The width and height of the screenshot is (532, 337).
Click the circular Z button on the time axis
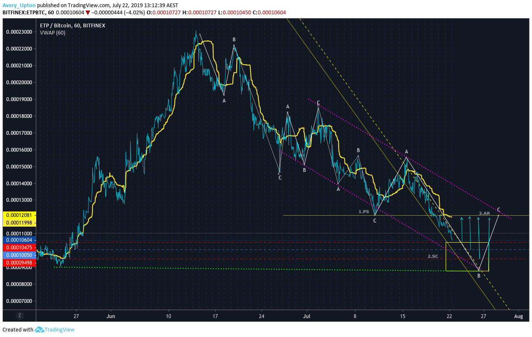(19, 315)
